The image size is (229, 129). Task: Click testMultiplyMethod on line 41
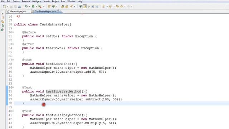(x=63, y=115)
